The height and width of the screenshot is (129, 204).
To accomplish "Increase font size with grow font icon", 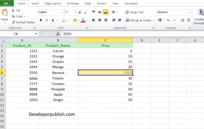I will [x=80, y=12].
